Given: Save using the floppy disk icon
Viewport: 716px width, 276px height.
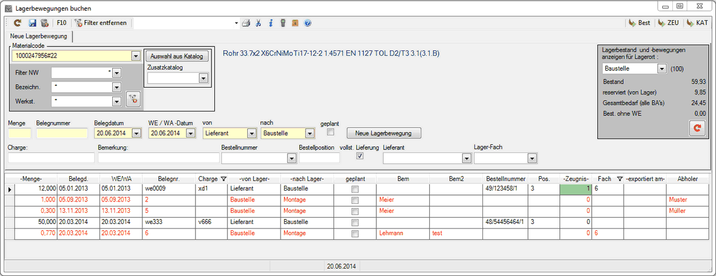Looking at the screenshot, I should click(32, 23).
